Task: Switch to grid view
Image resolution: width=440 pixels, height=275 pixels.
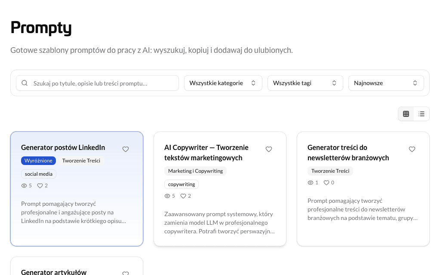Action: tap(406, 114)
